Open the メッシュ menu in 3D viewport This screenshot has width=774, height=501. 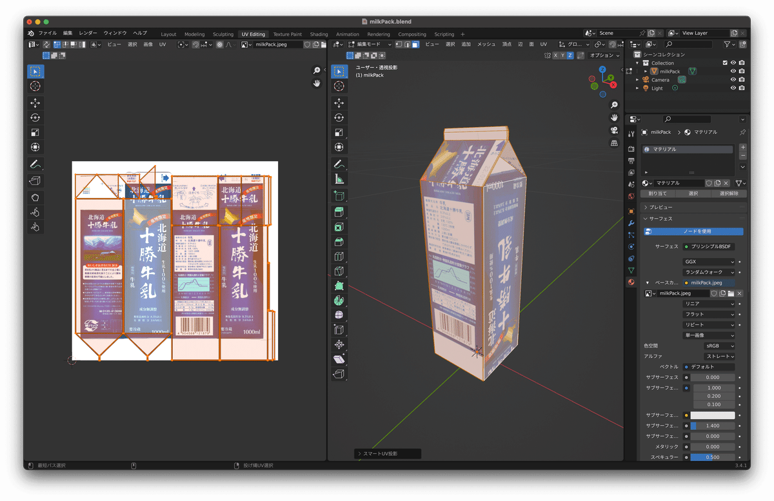point(486,44)
